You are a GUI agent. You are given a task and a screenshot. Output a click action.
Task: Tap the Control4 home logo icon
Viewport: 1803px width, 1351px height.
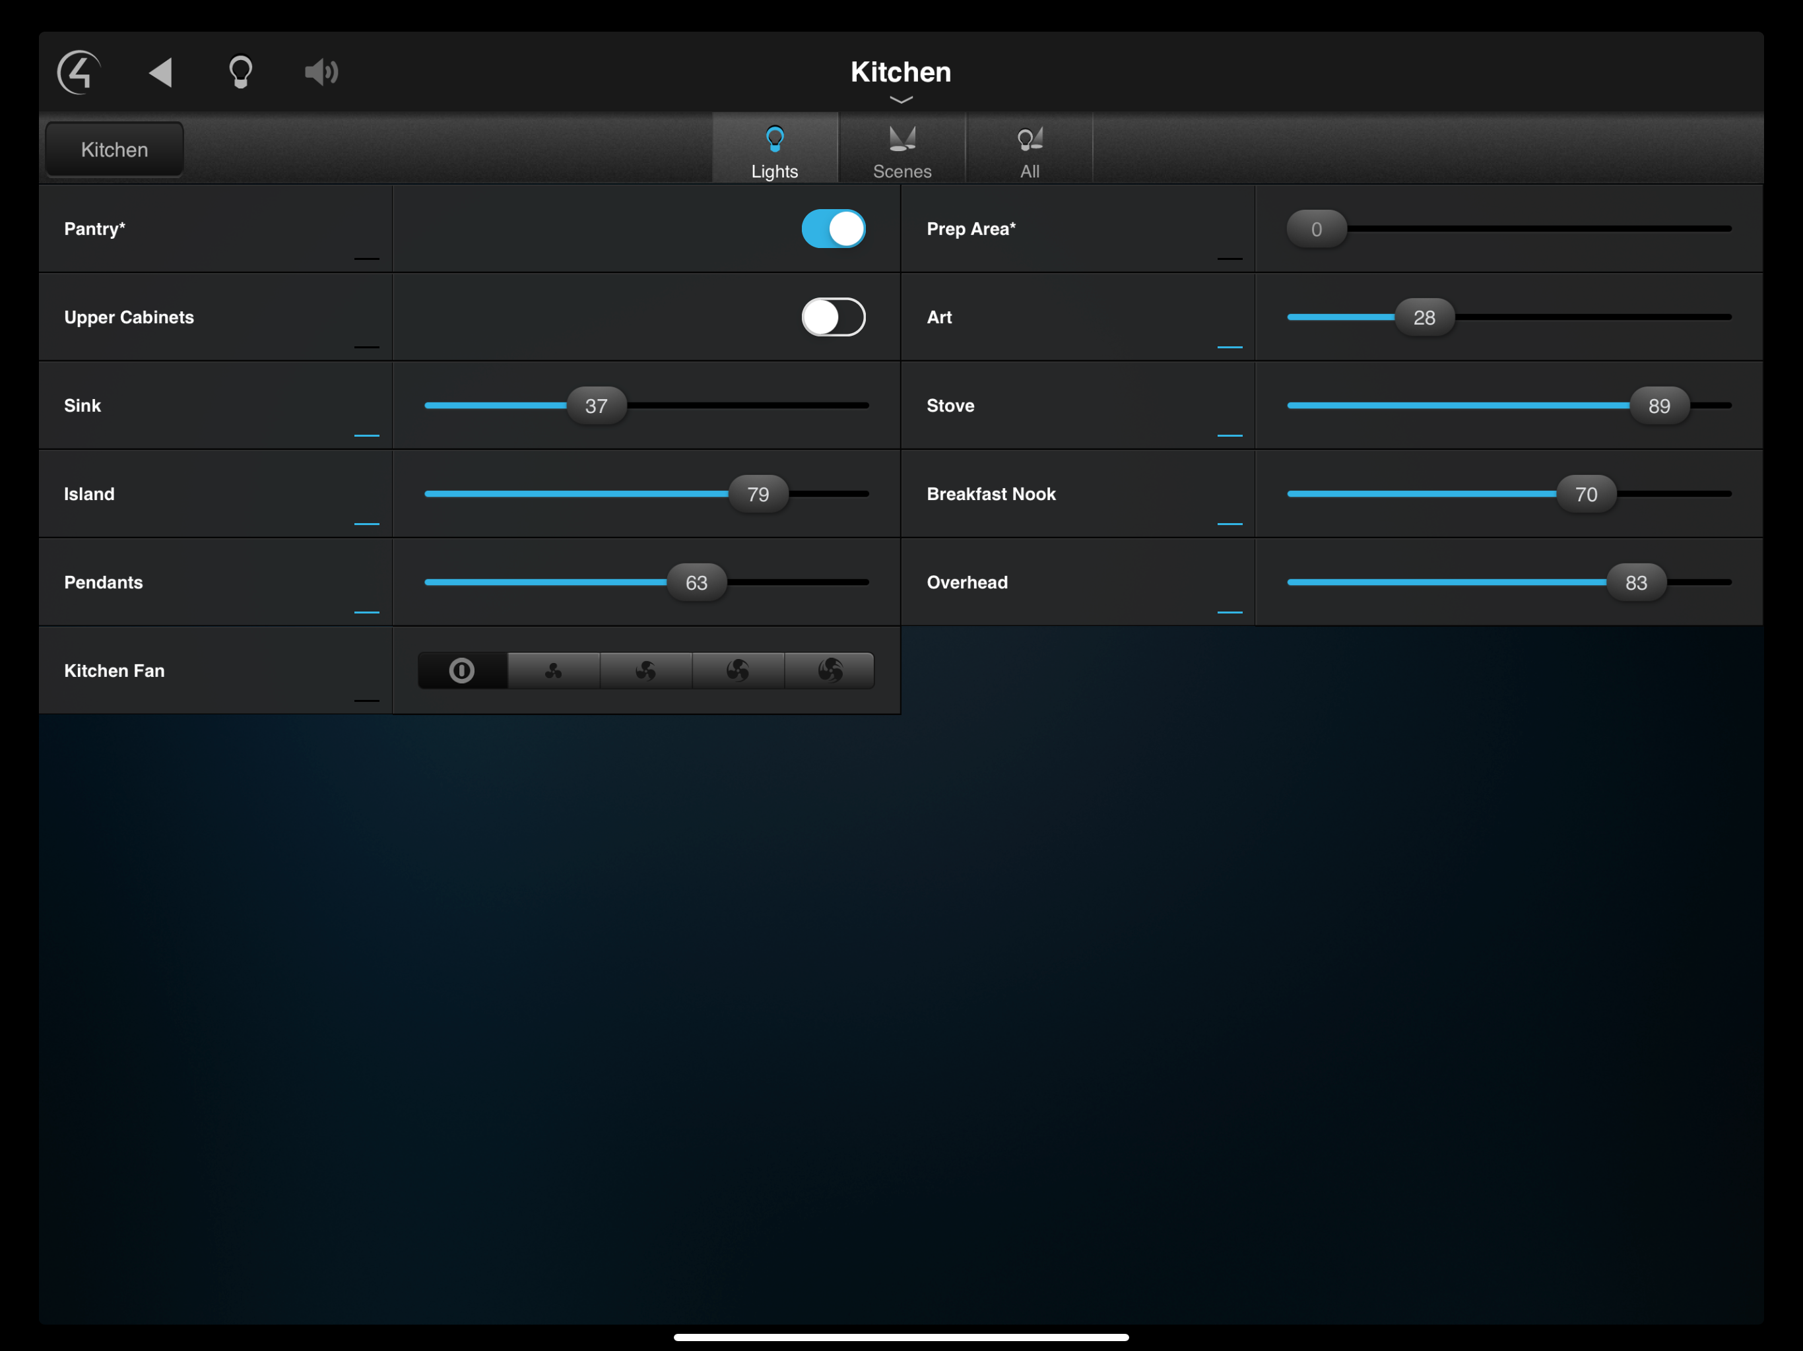(79, 72)
